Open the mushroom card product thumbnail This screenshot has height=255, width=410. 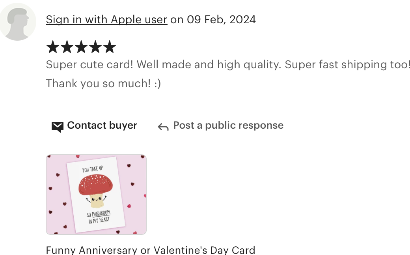tap(96, 195)
